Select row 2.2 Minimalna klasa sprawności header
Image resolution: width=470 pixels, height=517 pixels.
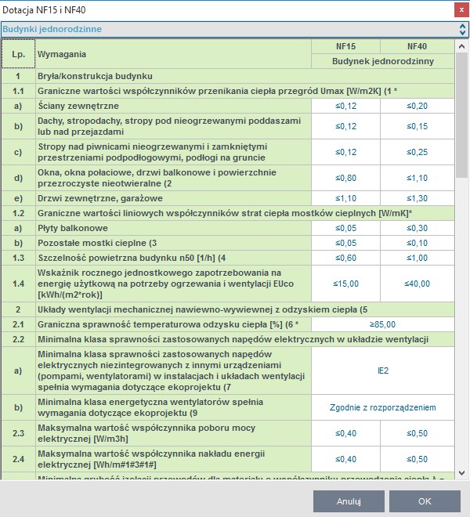tap(228, 339)
